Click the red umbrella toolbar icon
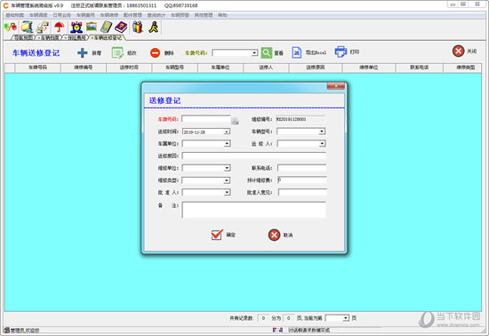This screenshot has width=489, height=336. (59, 28)
